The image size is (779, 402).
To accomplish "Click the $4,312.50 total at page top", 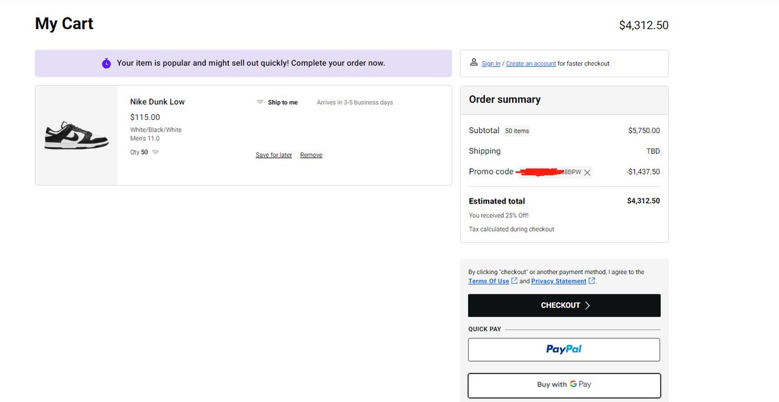I will click(643, 25).
